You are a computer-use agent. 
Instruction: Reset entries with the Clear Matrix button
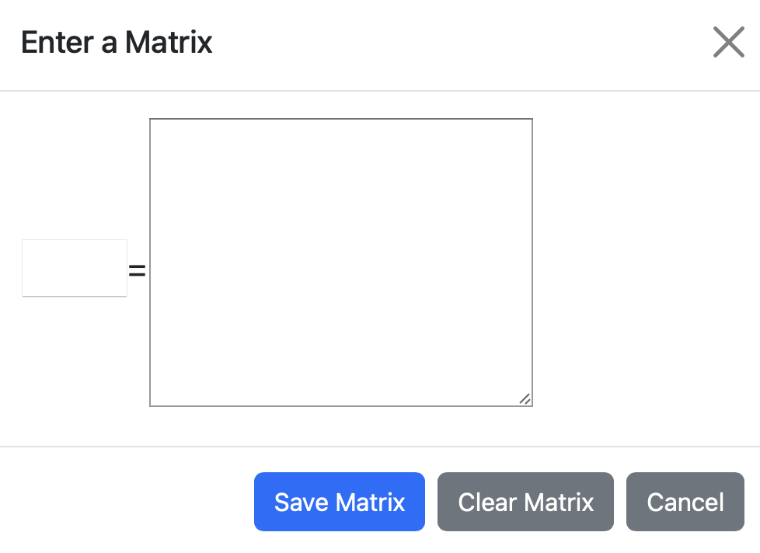(x=525, y=502)
